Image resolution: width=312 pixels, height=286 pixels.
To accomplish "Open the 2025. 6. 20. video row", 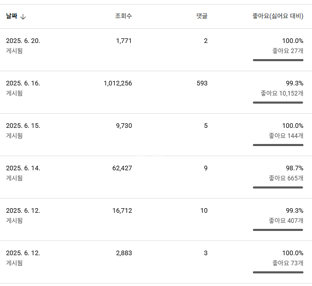I will pyautogui.click(x=23, y=41).
